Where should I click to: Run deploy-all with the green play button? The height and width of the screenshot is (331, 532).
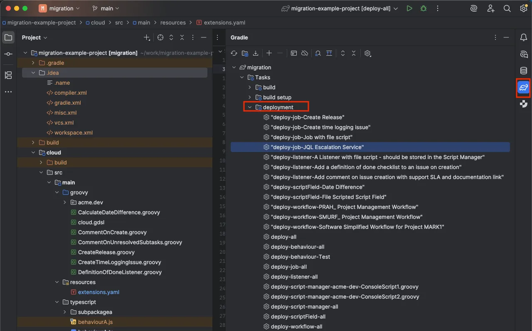tap(409, 8)
